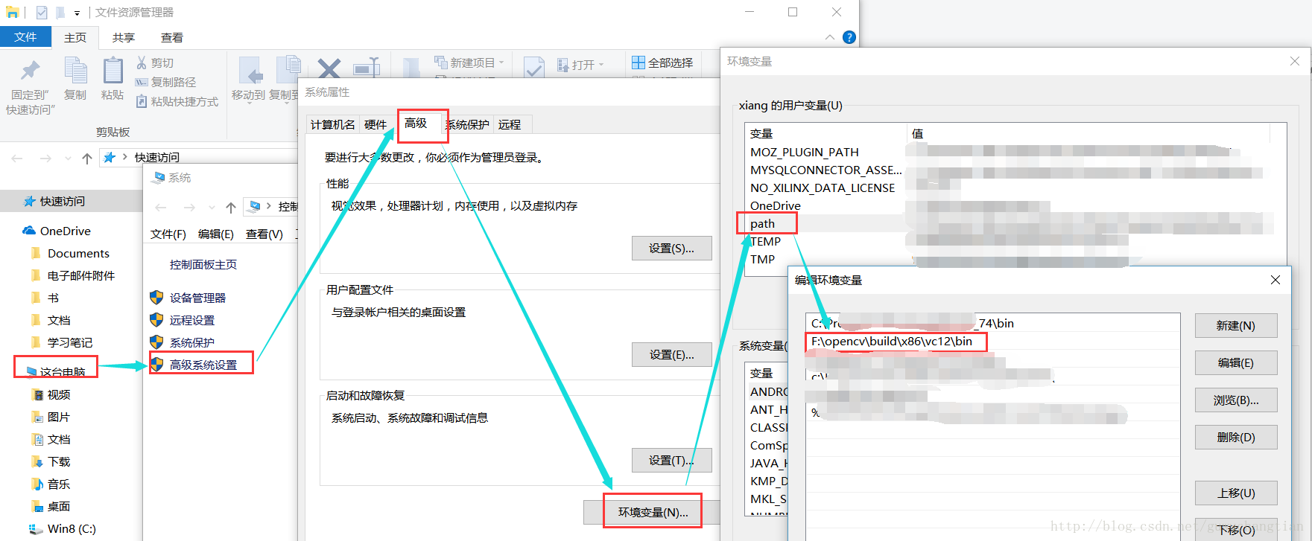Open recent locations dropdown in System window
Image resolution: width=1312 pixels, height=541 pixels.
click(212, 207)
